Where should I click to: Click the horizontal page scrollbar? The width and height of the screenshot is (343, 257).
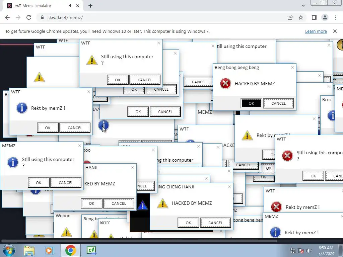[x=139, y=241]
